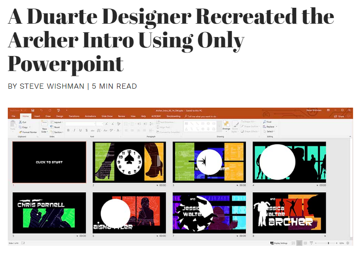Click the Redo icon in the quick access toolbar

(50, 110)
